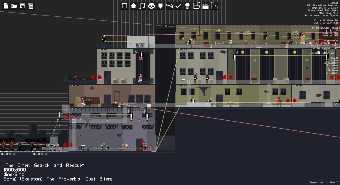The height and width of the screenshot is (185, 340).
Task: Select the Diner topic in the list
Action: point(333,70)
